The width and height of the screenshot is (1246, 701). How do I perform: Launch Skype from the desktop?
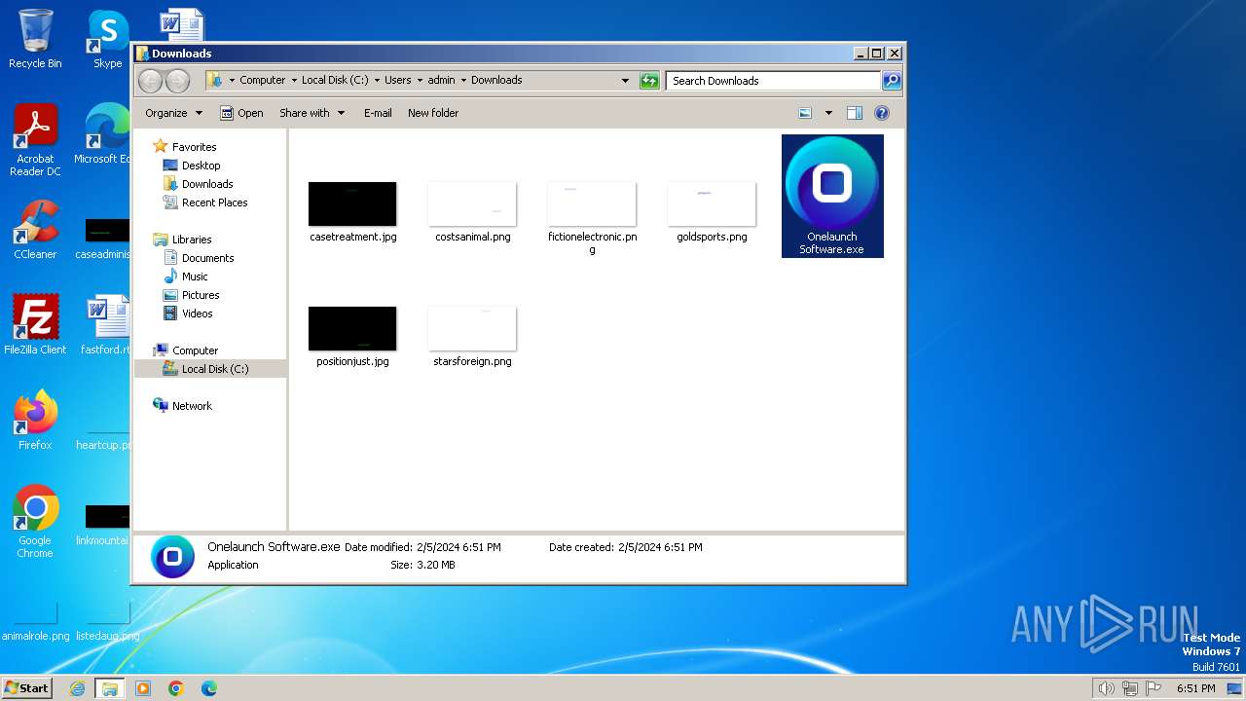tap(108, 39)
